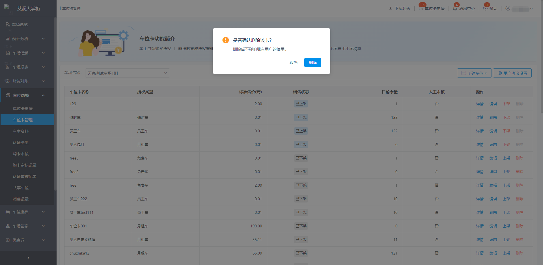Click 编辑 in the 测试自定义储值 row
Viewport: 543px width, 265px height.
[x=493, y=240]
